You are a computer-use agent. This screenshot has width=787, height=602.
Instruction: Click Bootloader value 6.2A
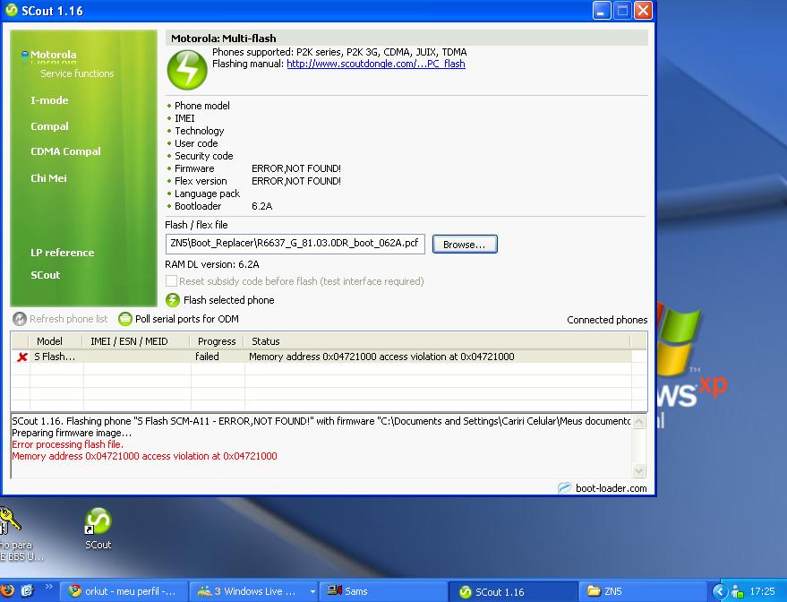[x=262, y=206]
